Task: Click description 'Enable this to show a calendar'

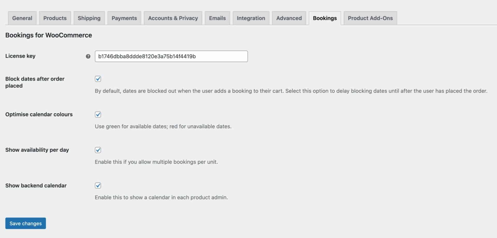Action: pos(161,197)
